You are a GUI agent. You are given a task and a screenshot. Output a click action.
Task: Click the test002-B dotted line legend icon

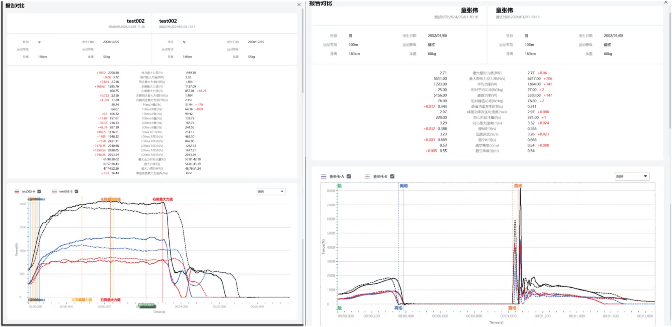click(x=54, y=191)
